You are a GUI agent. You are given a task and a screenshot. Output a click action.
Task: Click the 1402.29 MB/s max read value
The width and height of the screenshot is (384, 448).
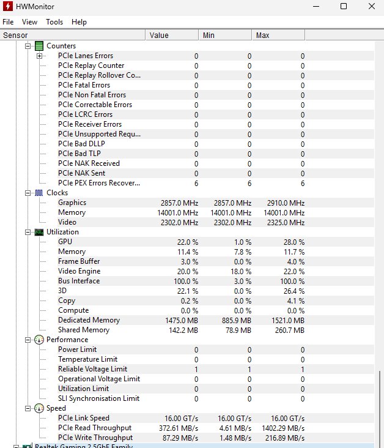(x=283, y=428)
